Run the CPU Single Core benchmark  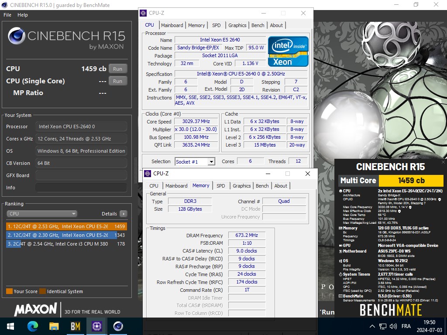(x=118, y=81)
